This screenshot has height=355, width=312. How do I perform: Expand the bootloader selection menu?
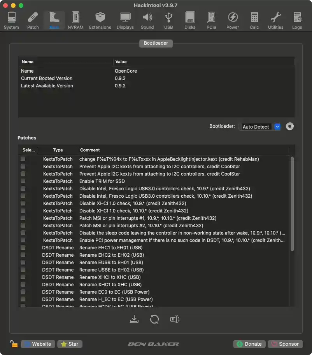pos(277,126)
